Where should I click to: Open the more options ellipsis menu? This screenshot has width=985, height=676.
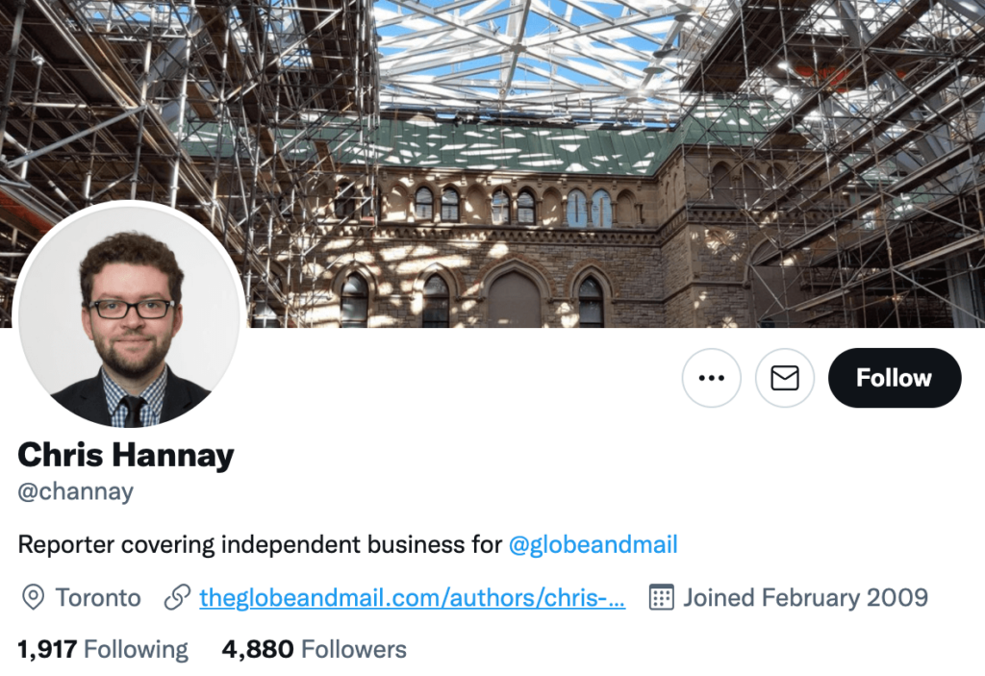[711, 378]
